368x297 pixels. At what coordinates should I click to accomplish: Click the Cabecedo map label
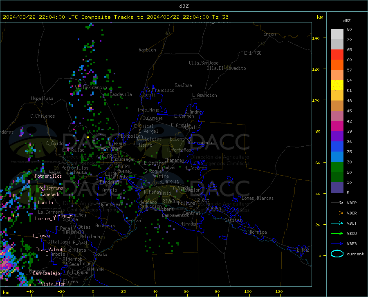[50, 194]
